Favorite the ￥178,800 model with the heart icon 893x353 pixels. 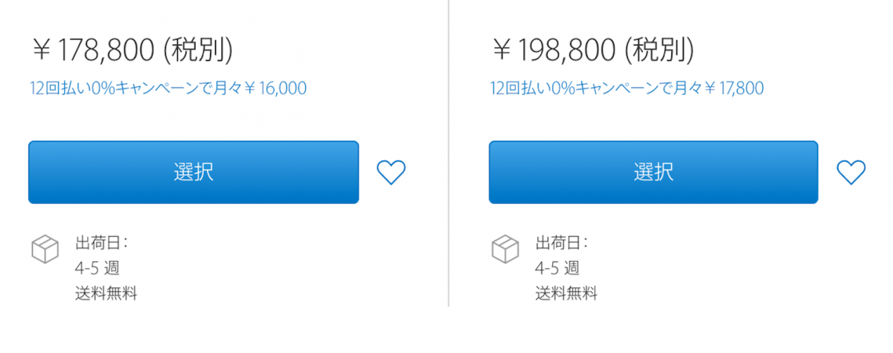tap(391, 172)
